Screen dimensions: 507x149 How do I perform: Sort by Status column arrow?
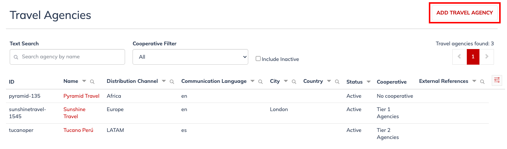click(369, 82)
